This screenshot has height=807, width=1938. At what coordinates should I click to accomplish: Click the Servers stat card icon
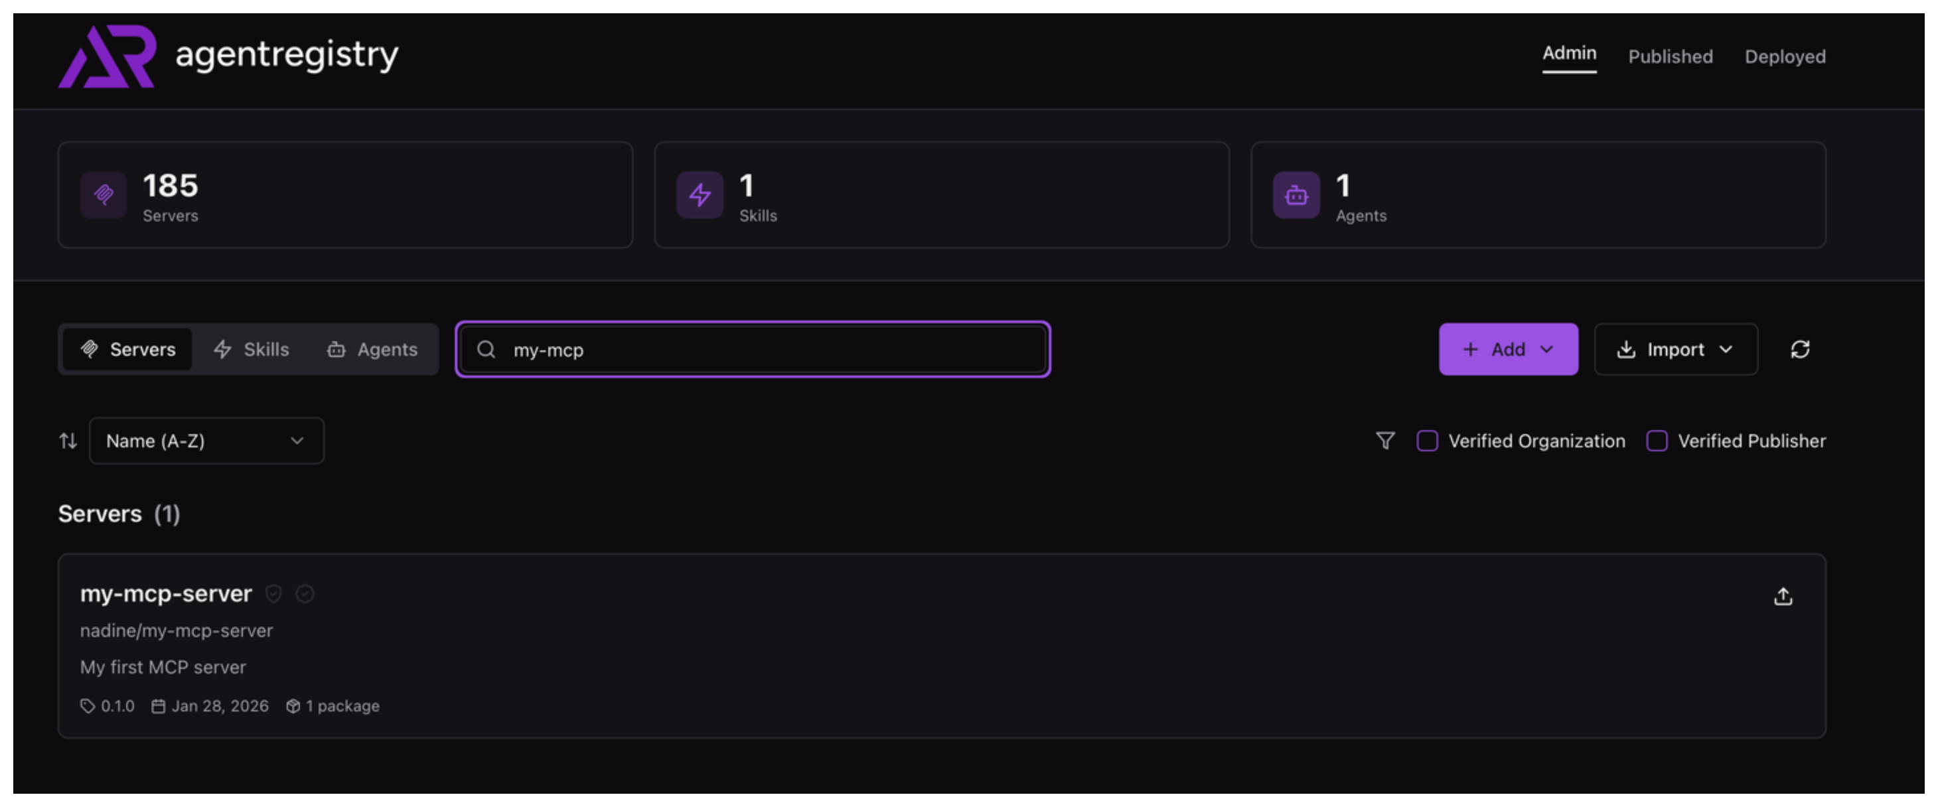(x=104, y=195)
